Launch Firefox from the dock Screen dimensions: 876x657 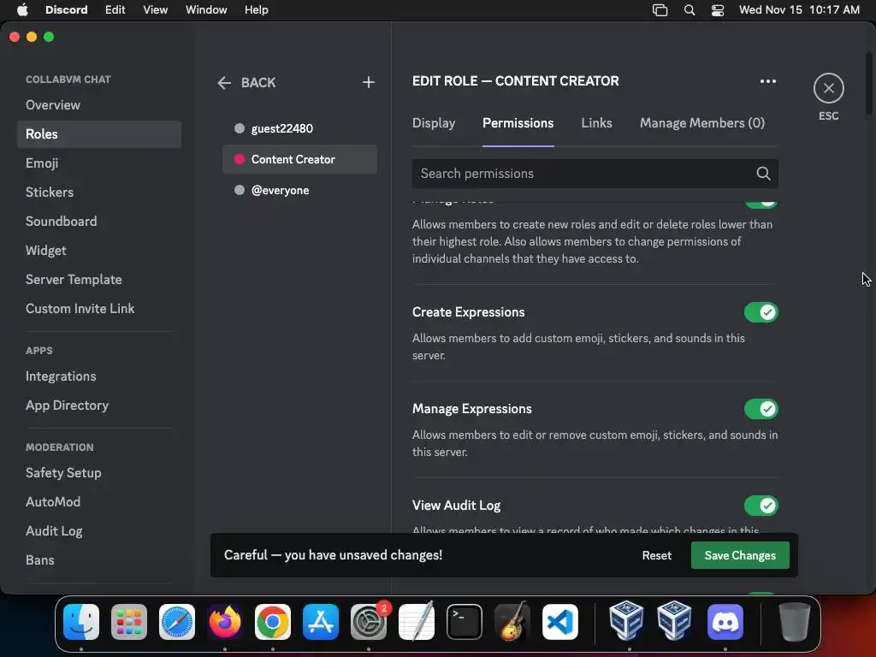click(225, 622)
